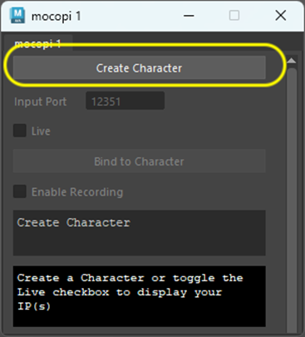Viewport: 305px width, 337px height.
Task: Click the status box reading Create Character
Action: click(x=140, y=233)
